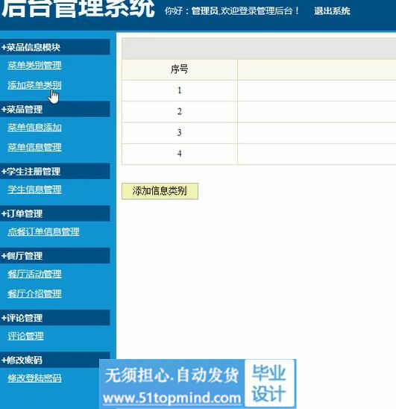396x409 pixels.
Task: Open the 评论管理 sidebar link
Action: (25, 336)
